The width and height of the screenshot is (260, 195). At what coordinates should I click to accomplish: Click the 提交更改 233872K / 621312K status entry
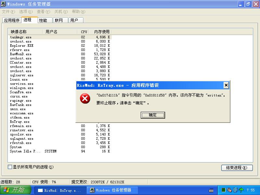(98, 182)
